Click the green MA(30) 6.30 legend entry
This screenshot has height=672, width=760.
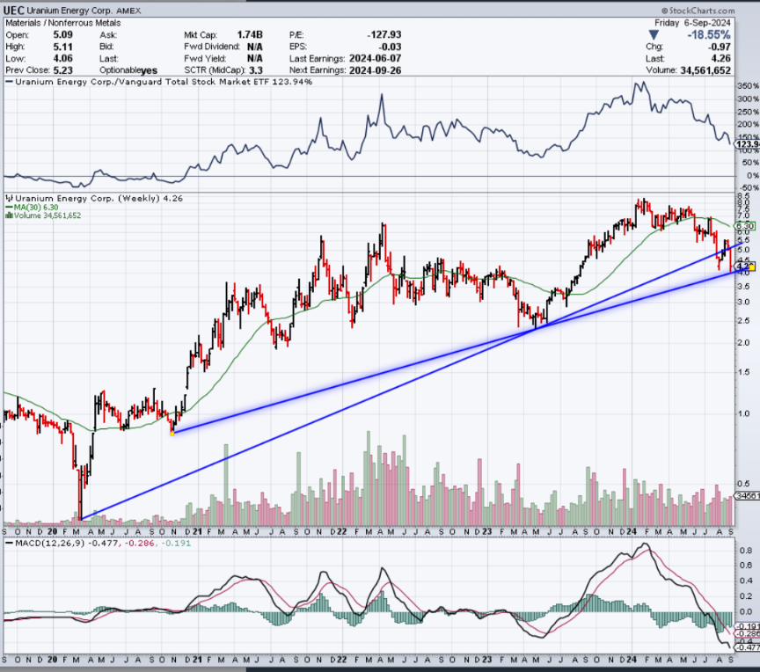point(32,207)
